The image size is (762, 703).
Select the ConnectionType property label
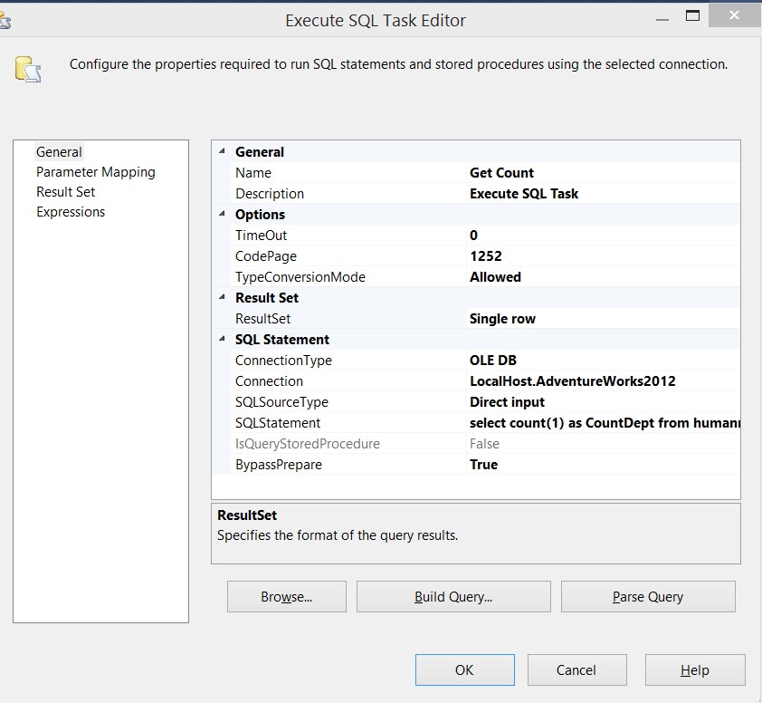tap(284, 361)
